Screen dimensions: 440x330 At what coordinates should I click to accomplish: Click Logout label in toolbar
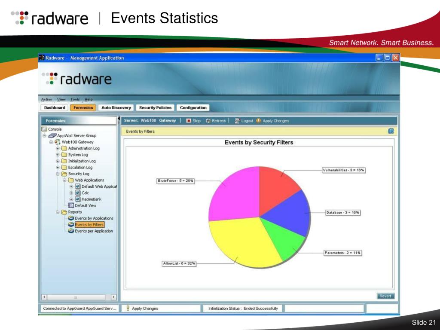(247, 121)
